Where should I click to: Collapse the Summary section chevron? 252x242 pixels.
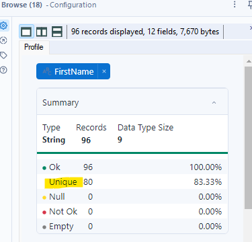[214, 103]
